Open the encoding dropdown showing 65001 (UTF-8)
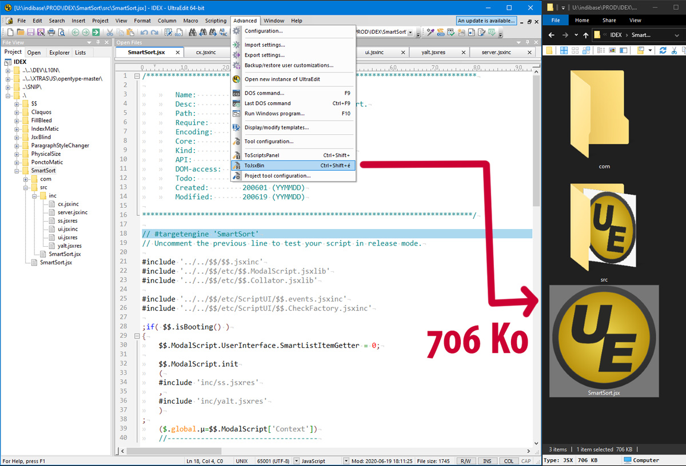Viewport: 686px width, 466px height. tap(296, 460)
